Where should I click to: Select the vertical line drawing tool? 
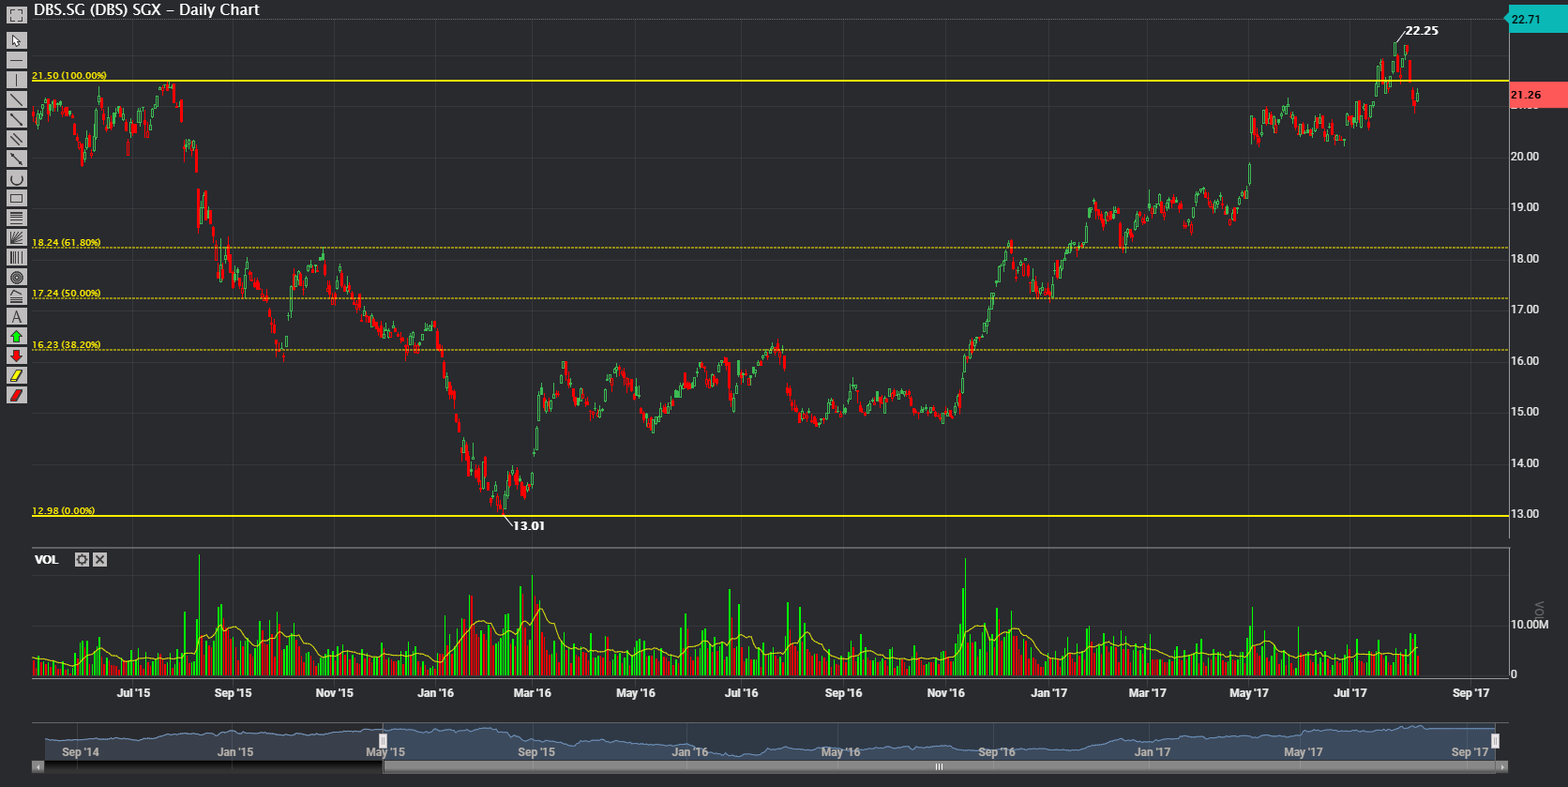16,80
